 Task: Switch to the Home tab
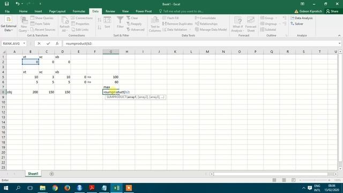(23, 11)
